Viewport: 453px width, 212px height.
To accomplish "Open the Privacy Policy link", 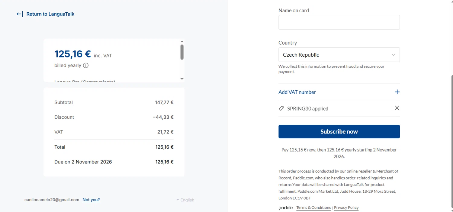I will [x=346, y=207].
